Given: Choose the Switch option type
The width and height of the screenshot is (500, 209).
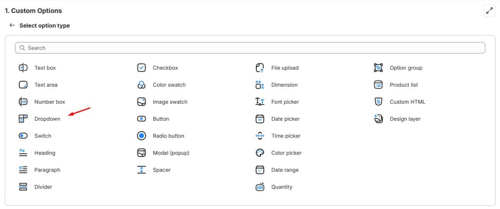Looking at the screenshot, I should point(42,136).
